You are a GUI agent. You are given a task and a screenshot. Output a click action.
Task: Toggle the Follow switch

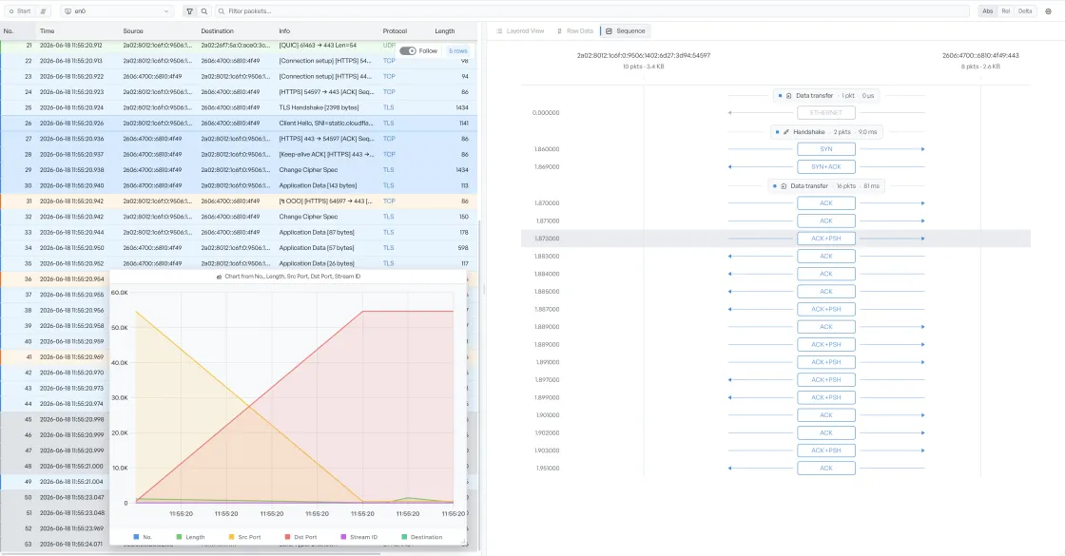[408, 51]
